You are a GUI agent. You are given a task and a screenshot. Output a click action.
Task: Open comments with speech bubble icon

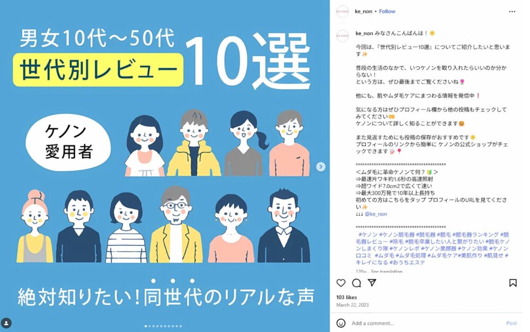[x=356, y=283]
